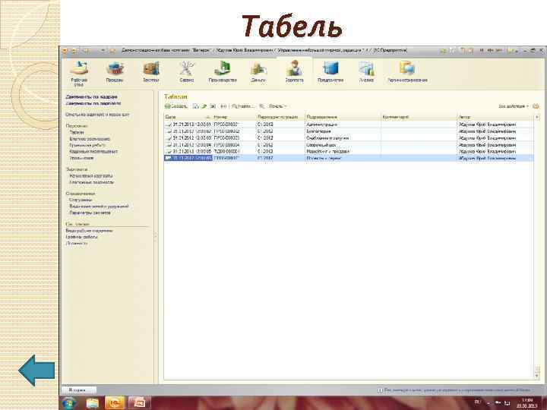Image resolution: width=547 pixels, height=410 pixels.
Task: Select the Снабжение и закупки timesheet row
Action: point(349,138)
